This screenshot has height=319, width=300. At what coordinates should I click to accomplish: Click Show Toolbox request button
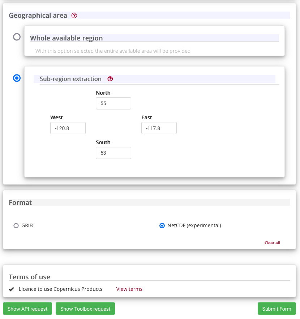(x=85, y=309)
